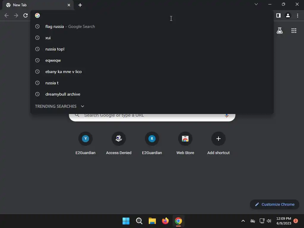Open the first E2Guardian shortcut with Y icon
The image size is (304, 228).
pos(85,139)
